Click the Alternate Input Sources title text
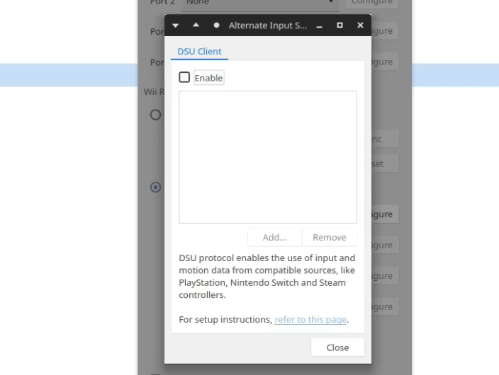 pos(267,25)
